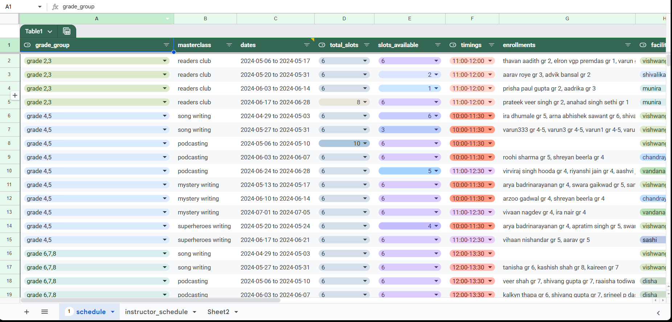Click the masterclass column header cell
The image size is (672, 322).
point(205,45)
